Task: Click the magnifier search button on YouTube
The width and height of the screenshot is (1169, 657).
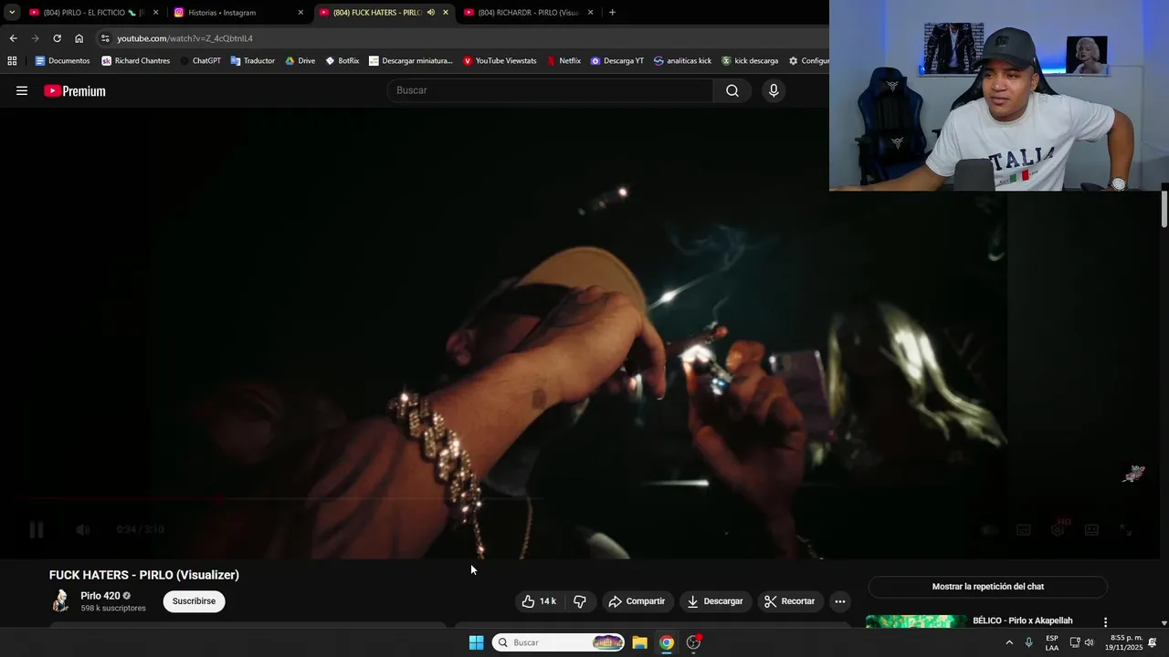Action: (732, 90)
